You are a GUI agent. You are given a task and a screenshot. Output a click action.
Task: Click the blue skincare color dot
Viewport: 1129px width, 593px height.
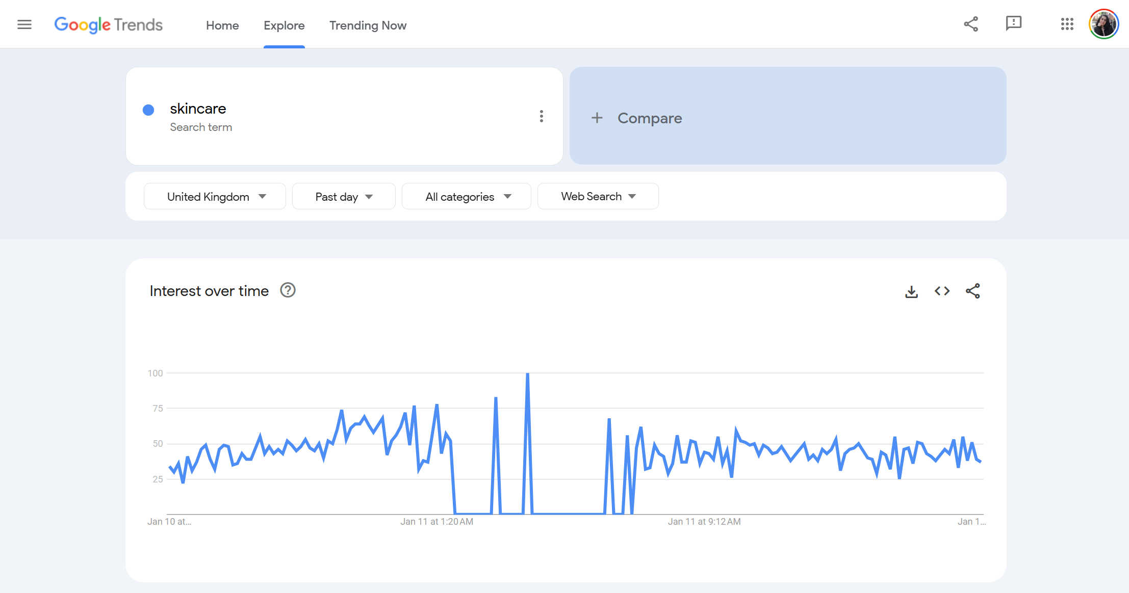pos(148,110)
